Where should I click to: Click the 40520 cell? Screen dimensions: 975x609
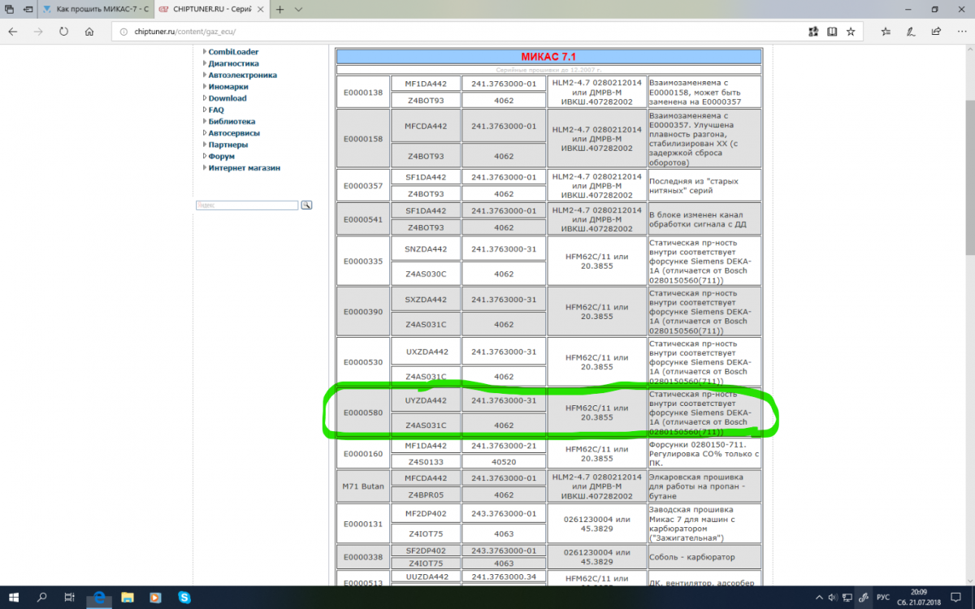(504, 461)
